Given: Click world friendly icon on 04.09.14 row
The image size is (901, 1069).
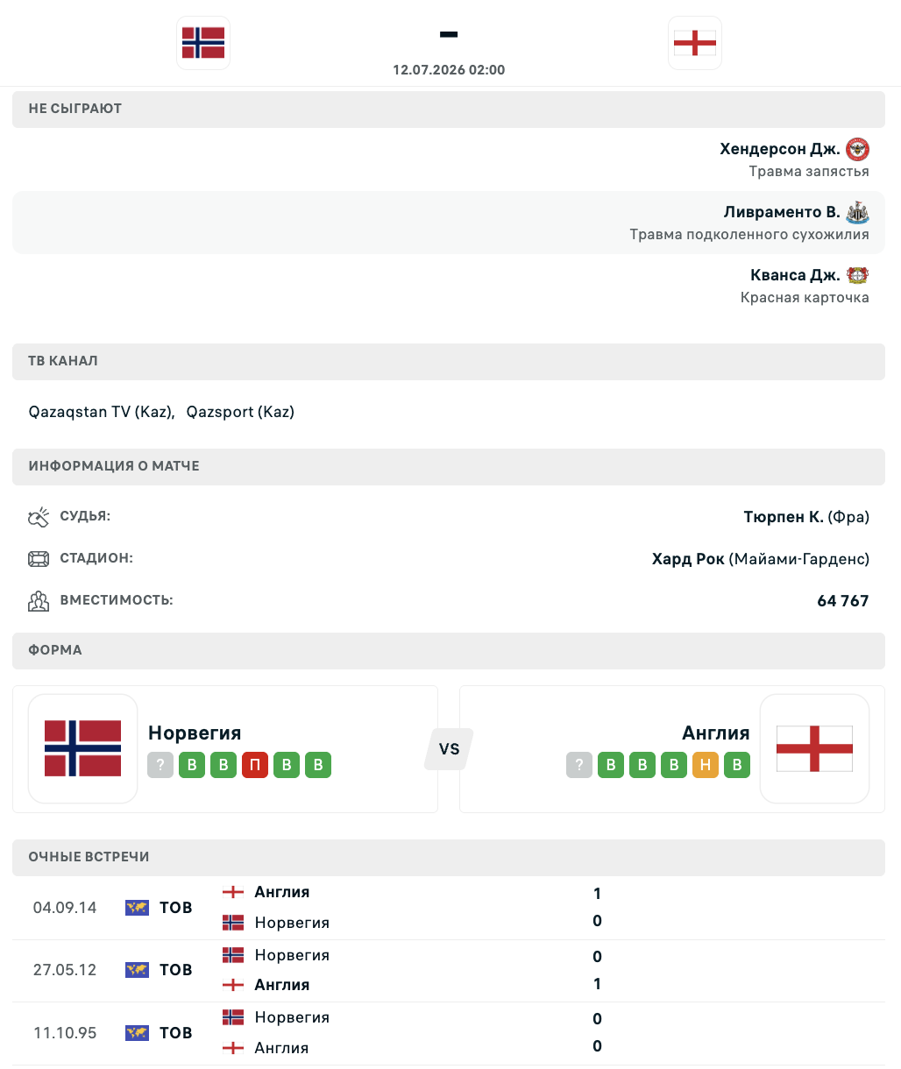Looking at the screenshot, I should 137,908.
